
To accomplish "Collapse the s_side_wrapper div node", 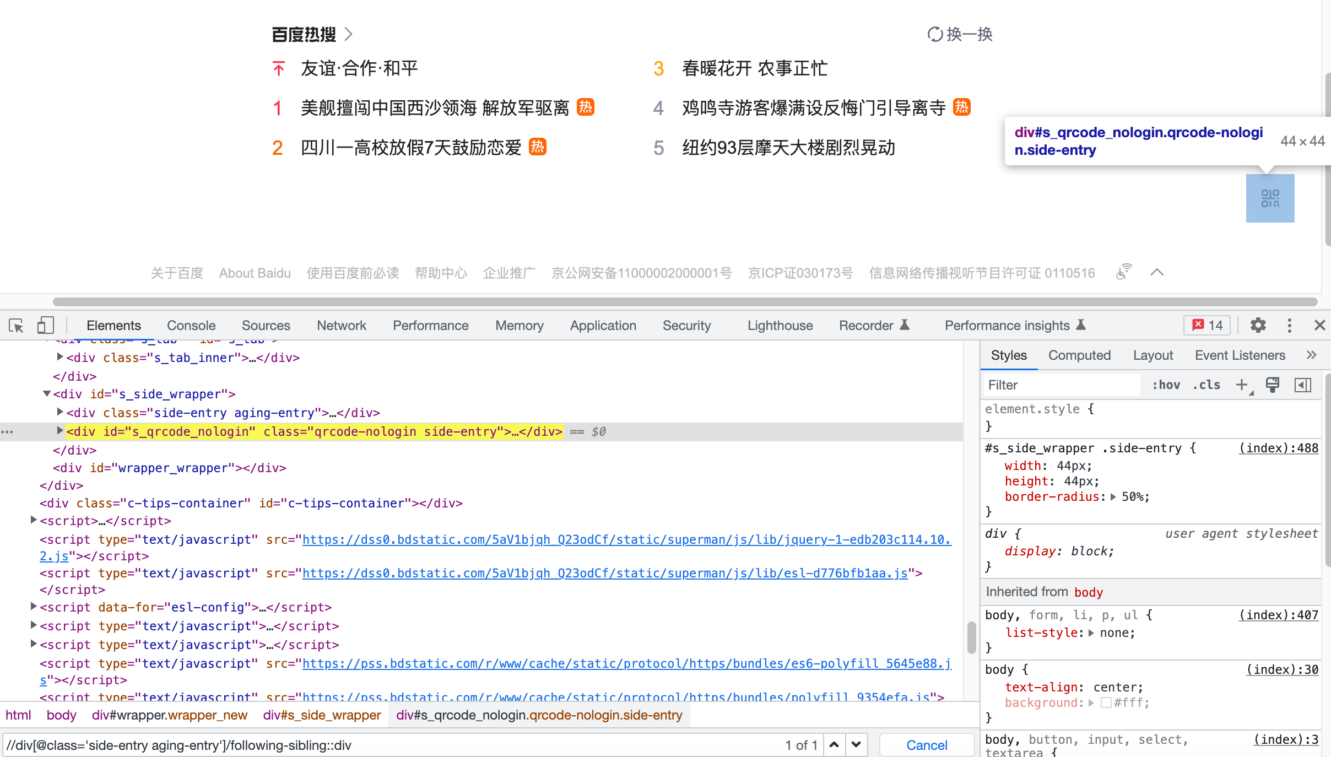I will click(x=47, y=394).
